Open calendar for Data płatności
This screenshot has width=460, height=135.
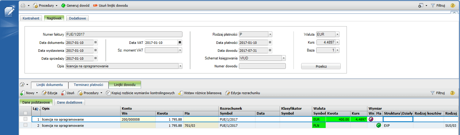tap(270, 42)
